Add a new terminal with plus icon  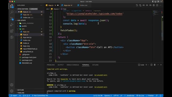coord(146,65)
